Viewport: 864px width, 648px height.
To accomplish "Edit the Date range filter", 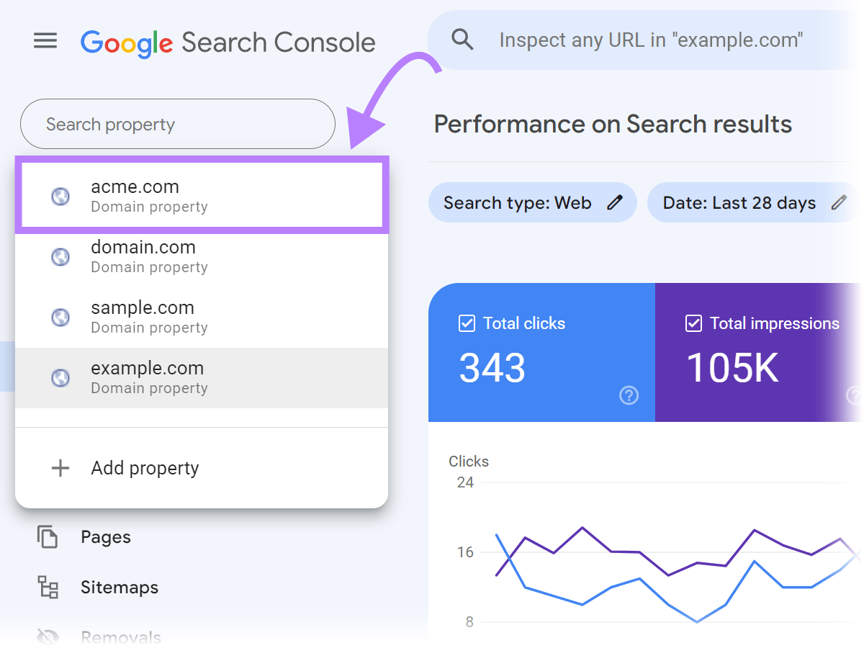I will click(841, 202).
